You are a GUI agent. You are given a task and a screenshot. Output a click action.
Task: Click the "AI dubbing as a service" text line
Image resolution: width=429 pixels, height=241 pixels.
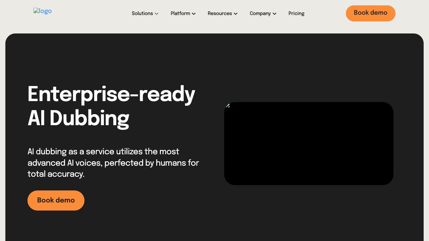(x=103, y=152)
